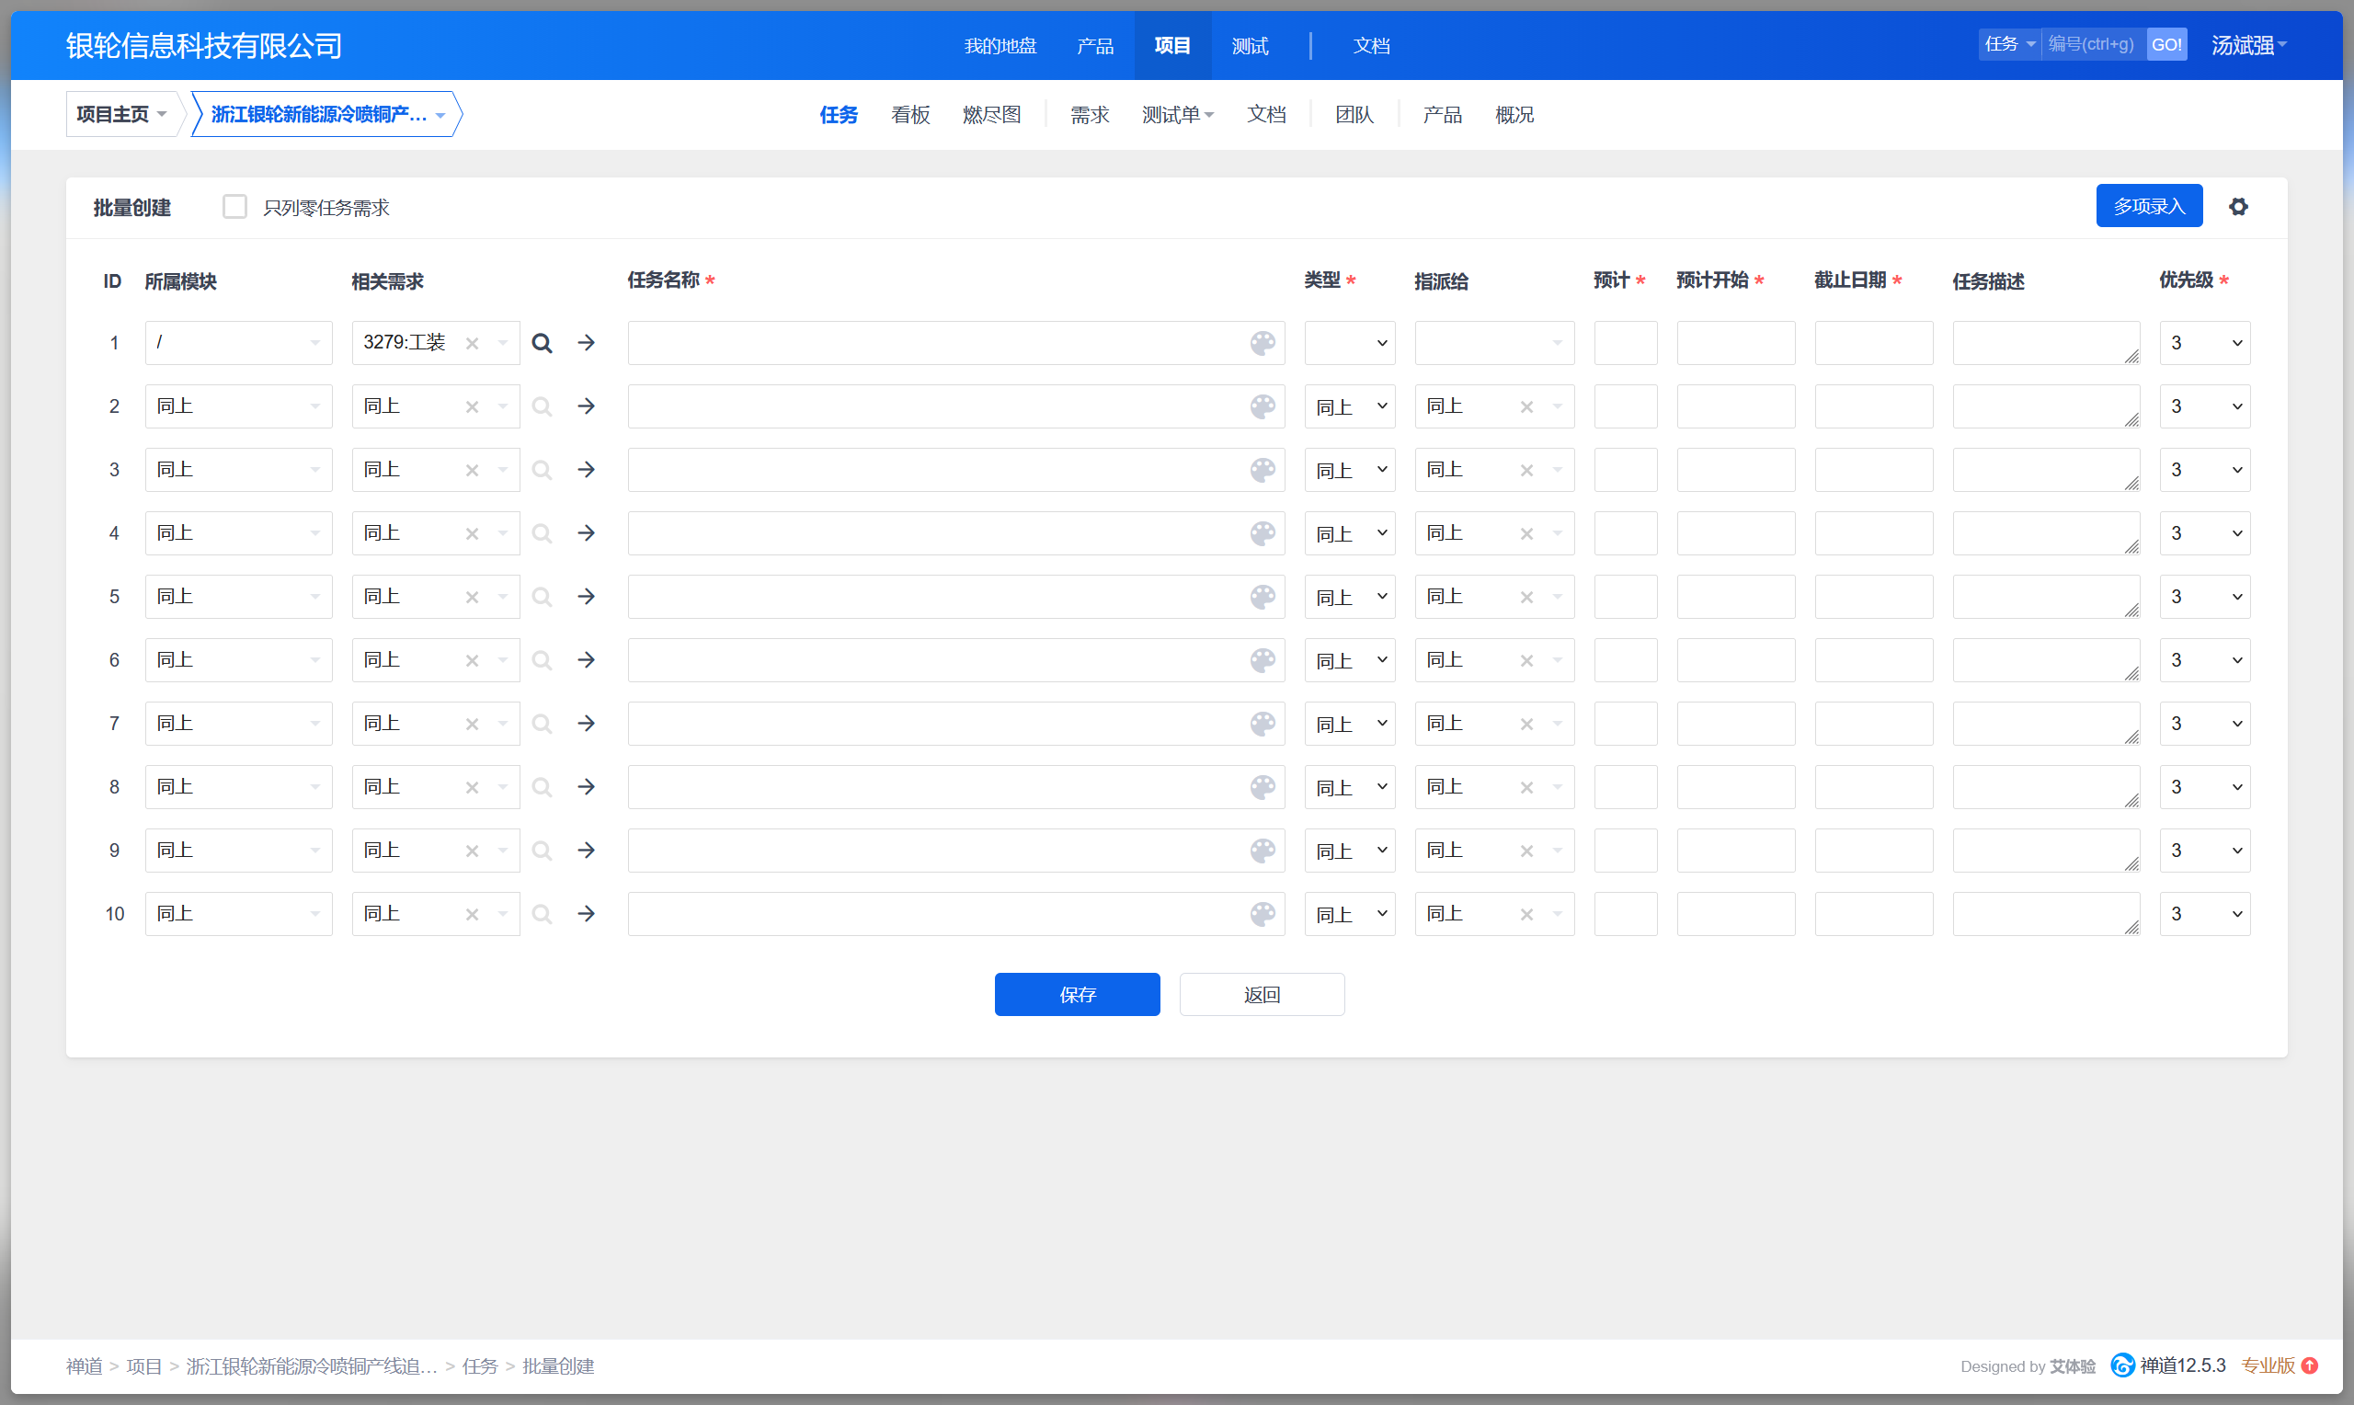The image size is (2354, 1405).
Task: Click the search icon in row 10
Action: (x=542, y=914)
